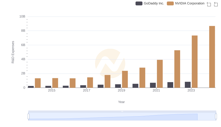This screenshot has width=221, height=127.
Task: Click the right handle of the zoom slider
Action: [x=216, y=117]
